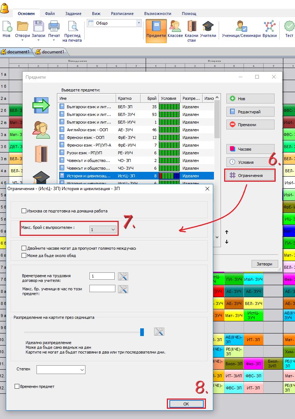Toggle 'Може да бъде около обяд' checkbox
This screenshot has width=295, height=419.
[x=24, y=256]
